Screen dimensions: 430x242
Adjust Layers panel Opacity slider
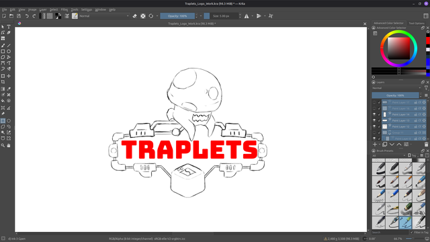pyautogui.click(x=395, y=95)
